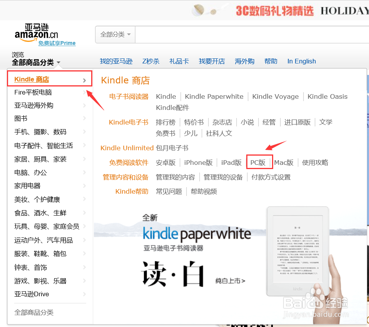Click the 帮助 navigation link
Screen dimensions: 369x327
pos(271,61)
